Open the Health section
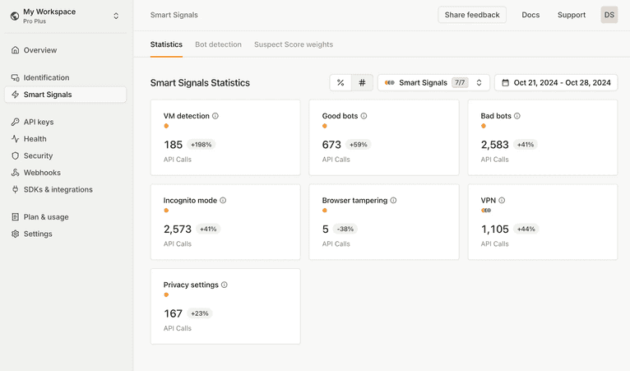The height and width of the screenshot is (371, 630). tap(35, 139)
